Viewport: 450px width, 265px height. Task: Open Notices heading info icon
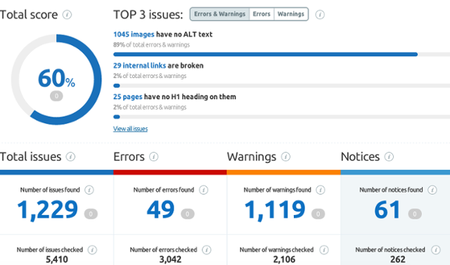389,157
